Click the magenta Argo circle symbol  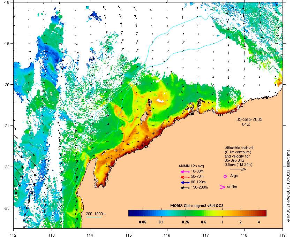[x=225, y=176]
